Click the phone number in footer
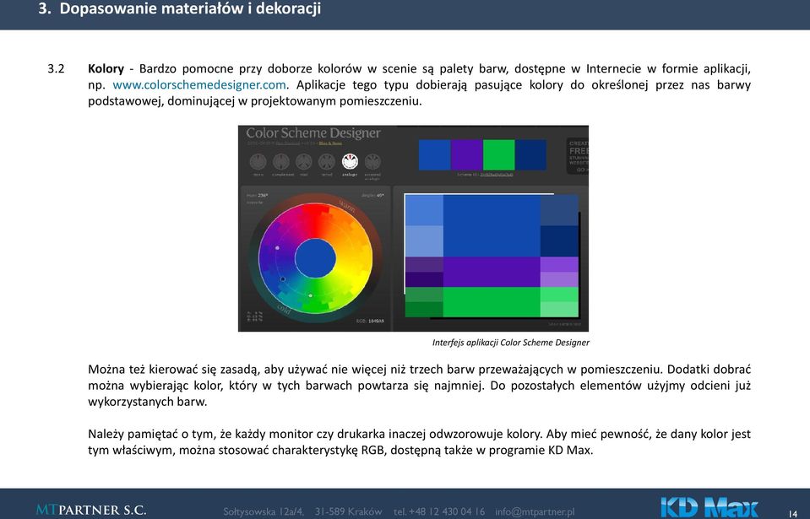 pyautogui.click(x=439, y=511)
